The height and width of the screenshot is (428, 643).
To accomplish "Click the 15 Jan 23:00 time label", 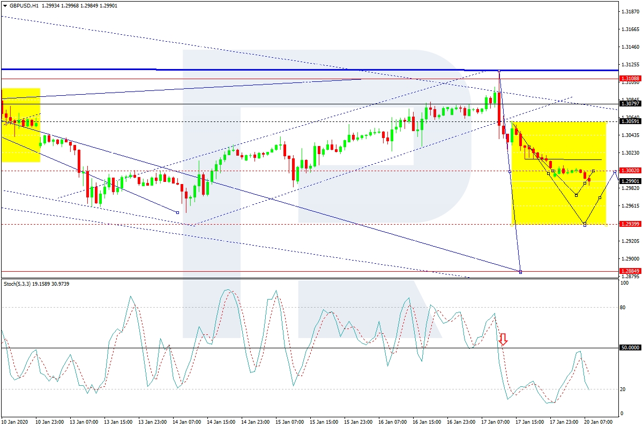I will tap(357, 422).
